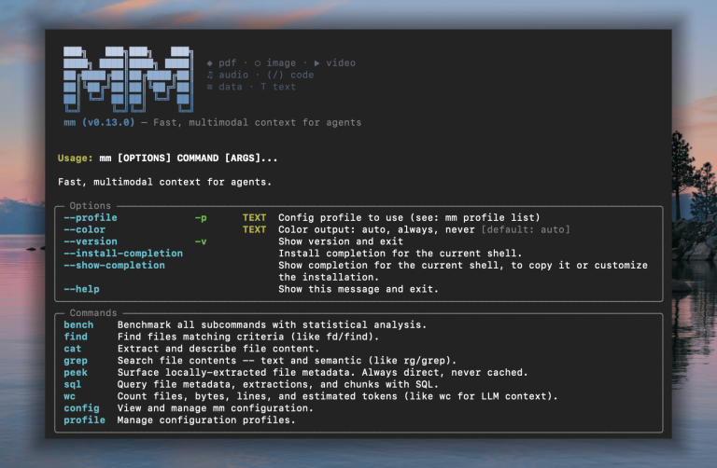Click 'Show version and exit' description
Screen dimensions: 717x468
pyautogui.click(x=341, y=241)
